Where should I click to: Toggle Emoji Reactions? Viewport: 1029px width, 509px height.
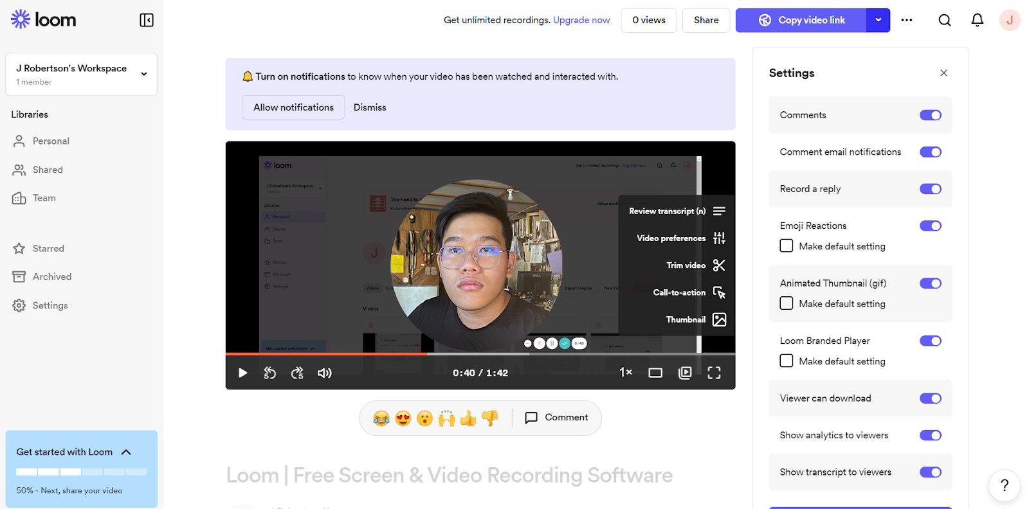coord(931,226)
